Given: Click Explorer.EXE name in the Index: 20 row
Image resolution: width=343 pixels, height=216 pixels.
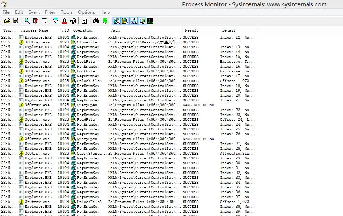Looking at the screenshot, I should 38,96.
